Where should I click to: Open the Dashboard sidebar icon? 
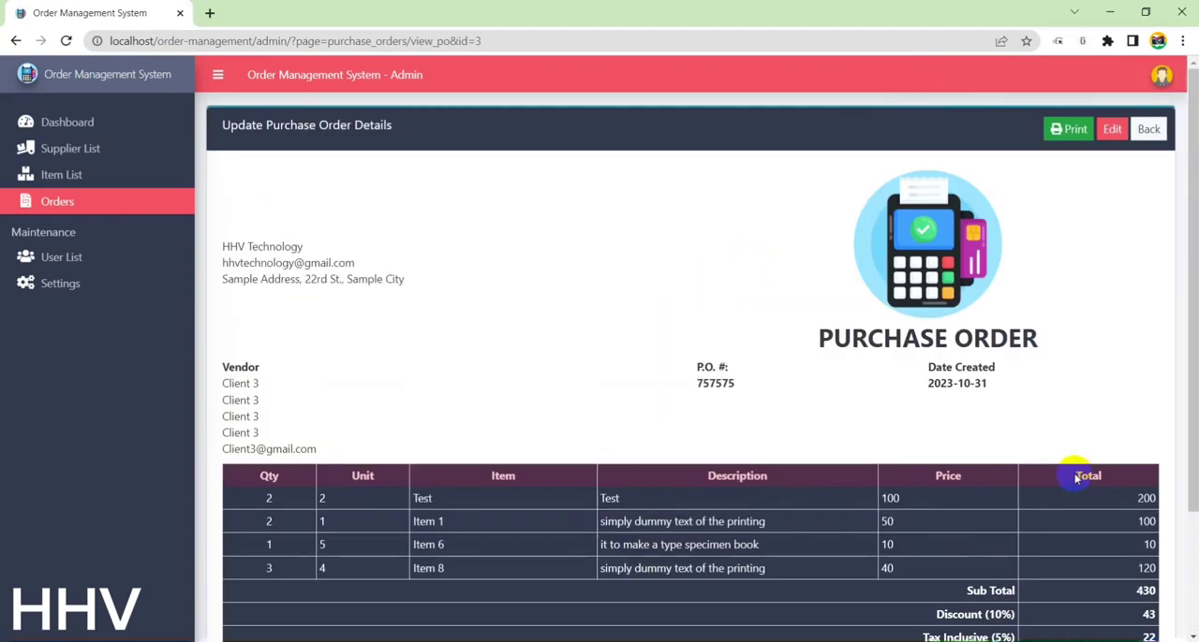click(x=25, y=122)
